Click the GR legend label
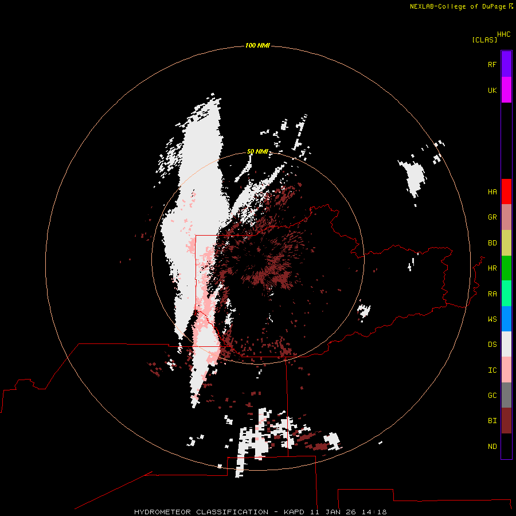 [492, 217]
